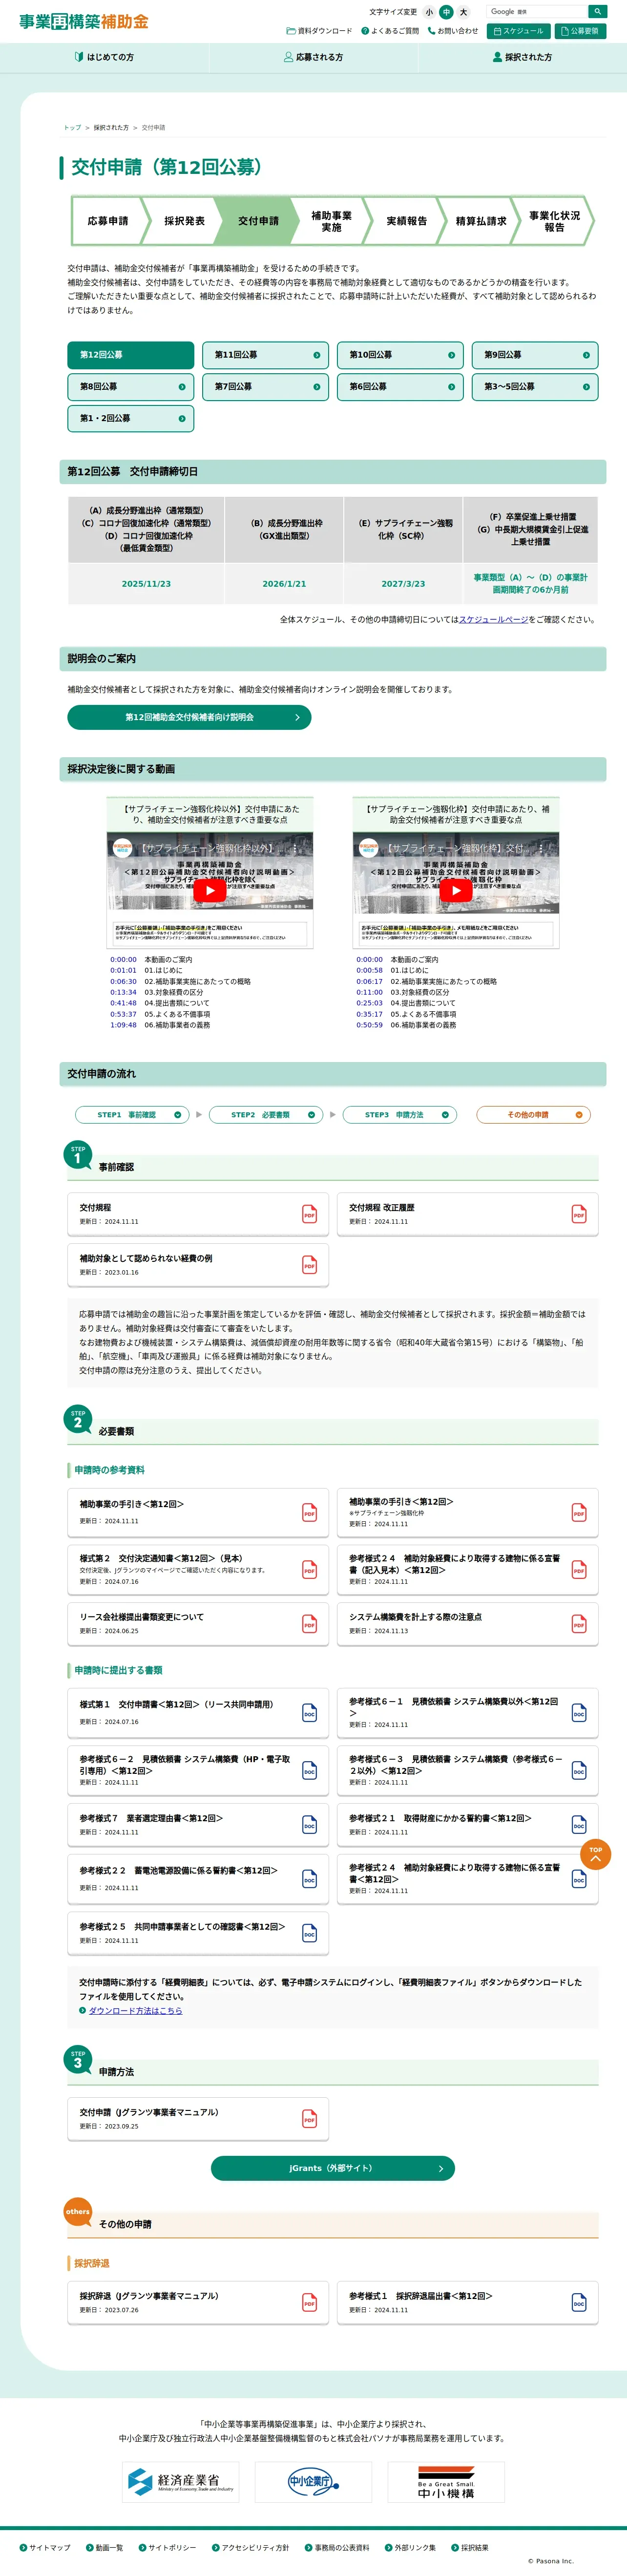This screenshot has width=627, height=2576.
Task: Download DOC icon for 参考様式２５ 共同申請事業者
Action: click(x=309, y=1933)
